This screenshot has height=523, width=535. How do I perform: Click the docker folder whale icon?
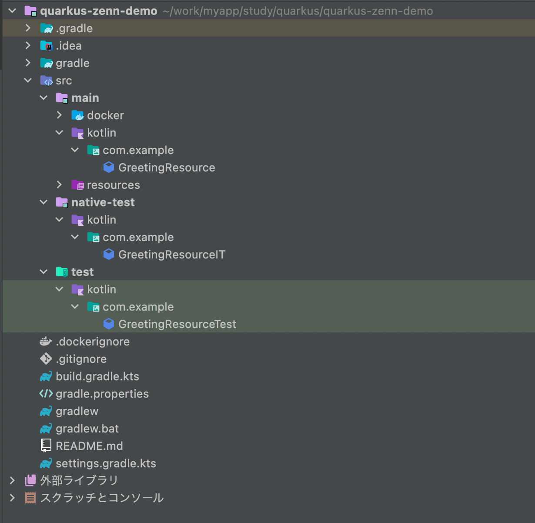(x=78, y=115)
